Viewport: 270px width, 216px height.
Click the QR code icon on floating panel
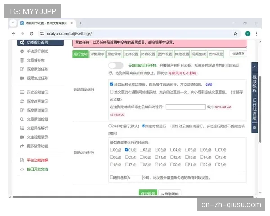click(255, 128)
